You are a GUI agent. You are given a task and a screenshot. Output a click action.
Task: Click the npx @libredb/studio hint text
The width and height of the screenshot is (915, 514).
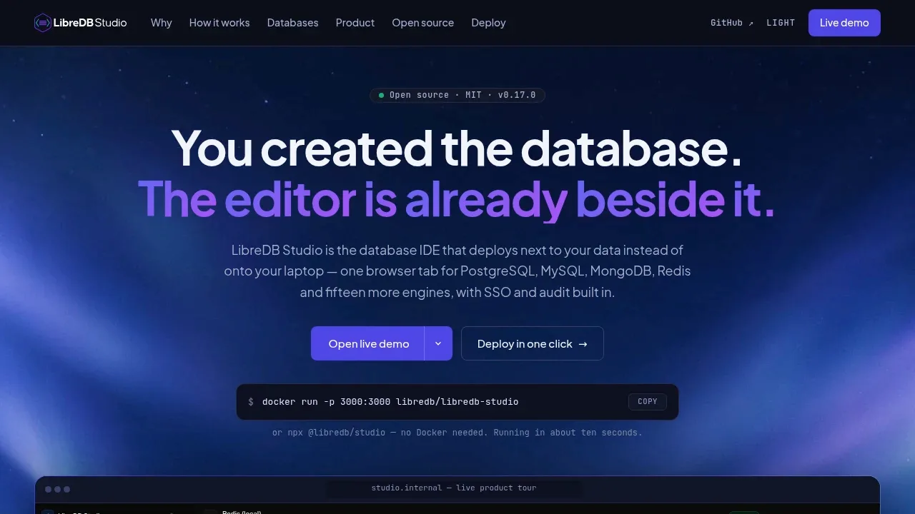click(x=457, y=433)
